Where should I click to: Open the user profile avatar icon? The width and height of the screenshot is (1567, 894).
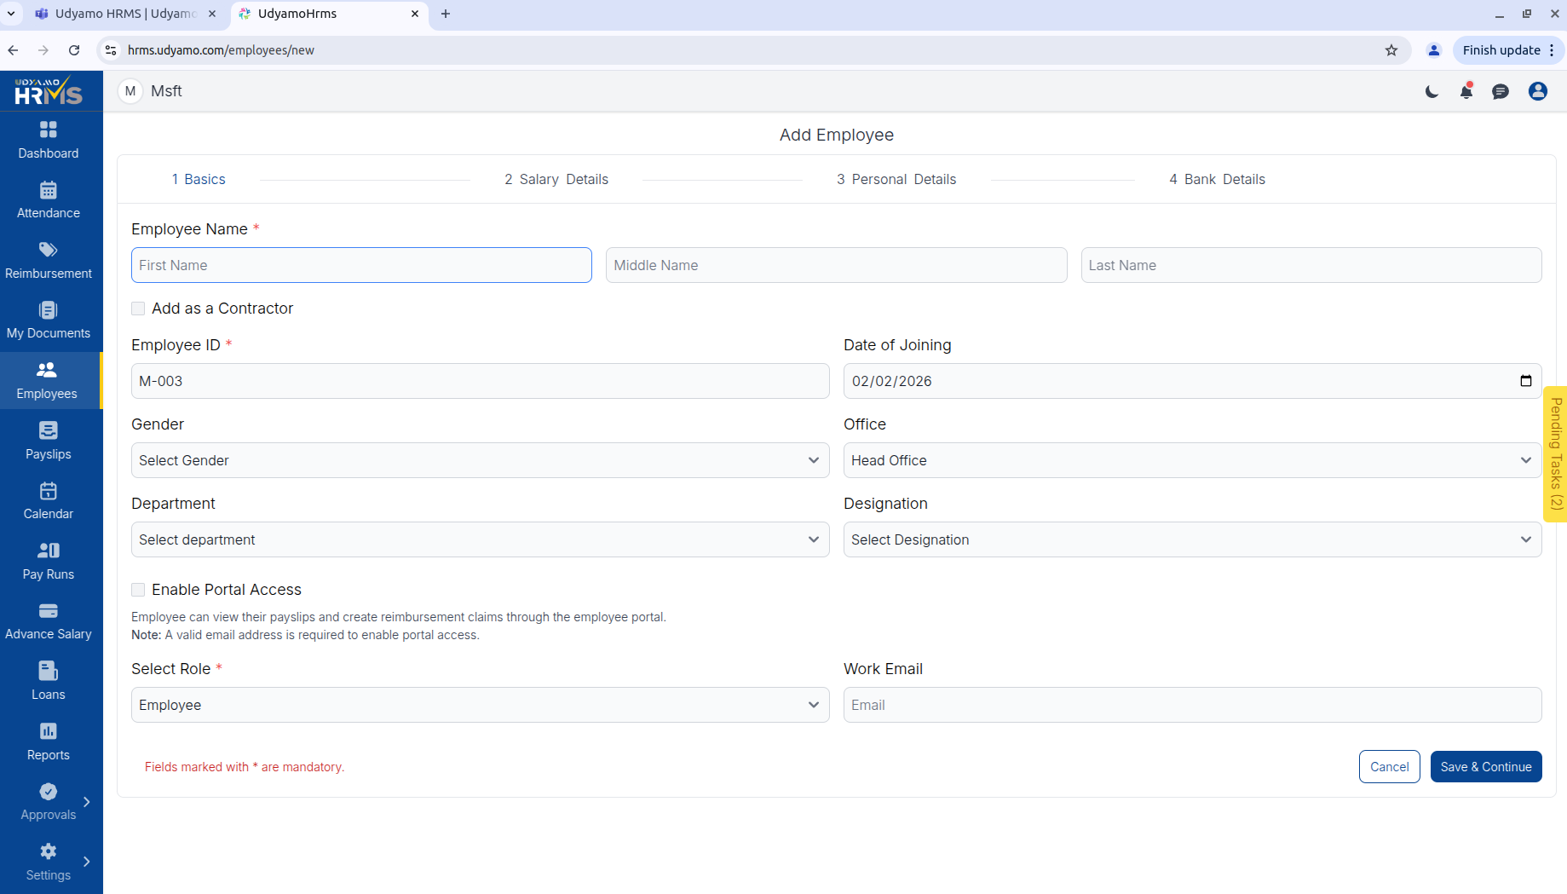point(1538,91)
